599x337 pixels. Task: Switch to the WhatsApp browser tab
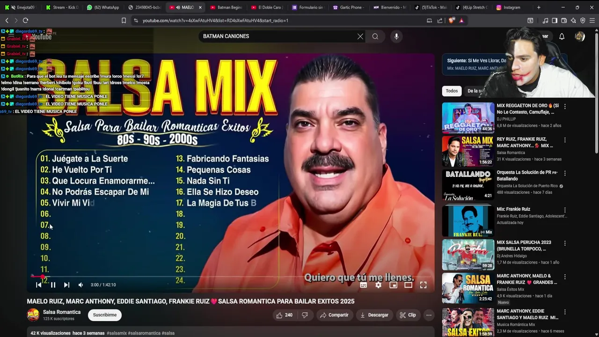point(103,7)
